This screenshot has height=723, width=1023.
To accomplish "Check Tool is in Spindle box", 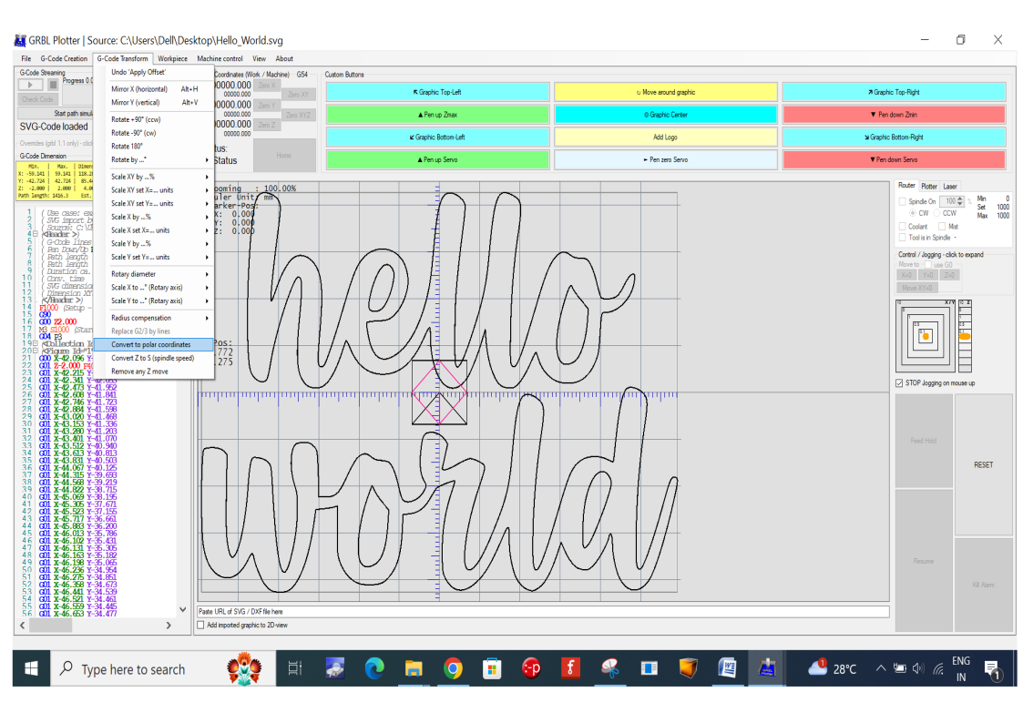I will pos(903,238).
